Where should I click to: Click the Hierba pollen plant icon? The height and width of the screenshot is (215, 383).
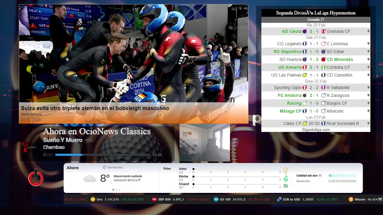click(286, 178)
